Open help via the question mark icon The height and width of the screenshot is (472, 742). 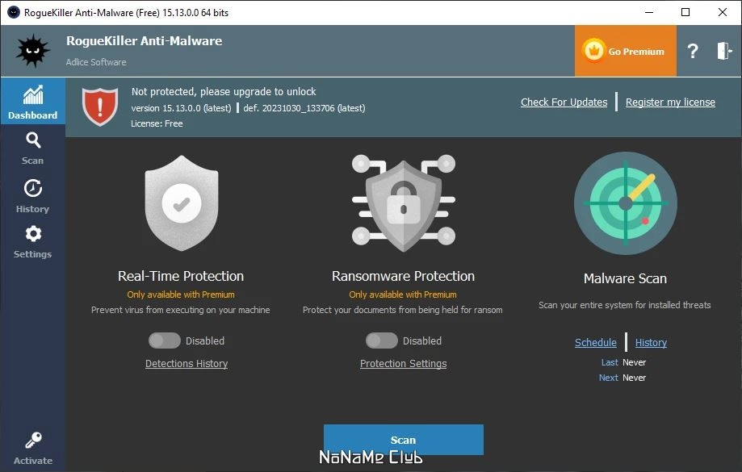pyautogui.click(x=692, y=51)
